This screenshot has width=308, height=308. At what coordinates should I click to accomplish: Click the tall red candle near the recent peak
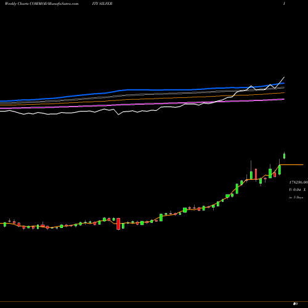(256, 174)
